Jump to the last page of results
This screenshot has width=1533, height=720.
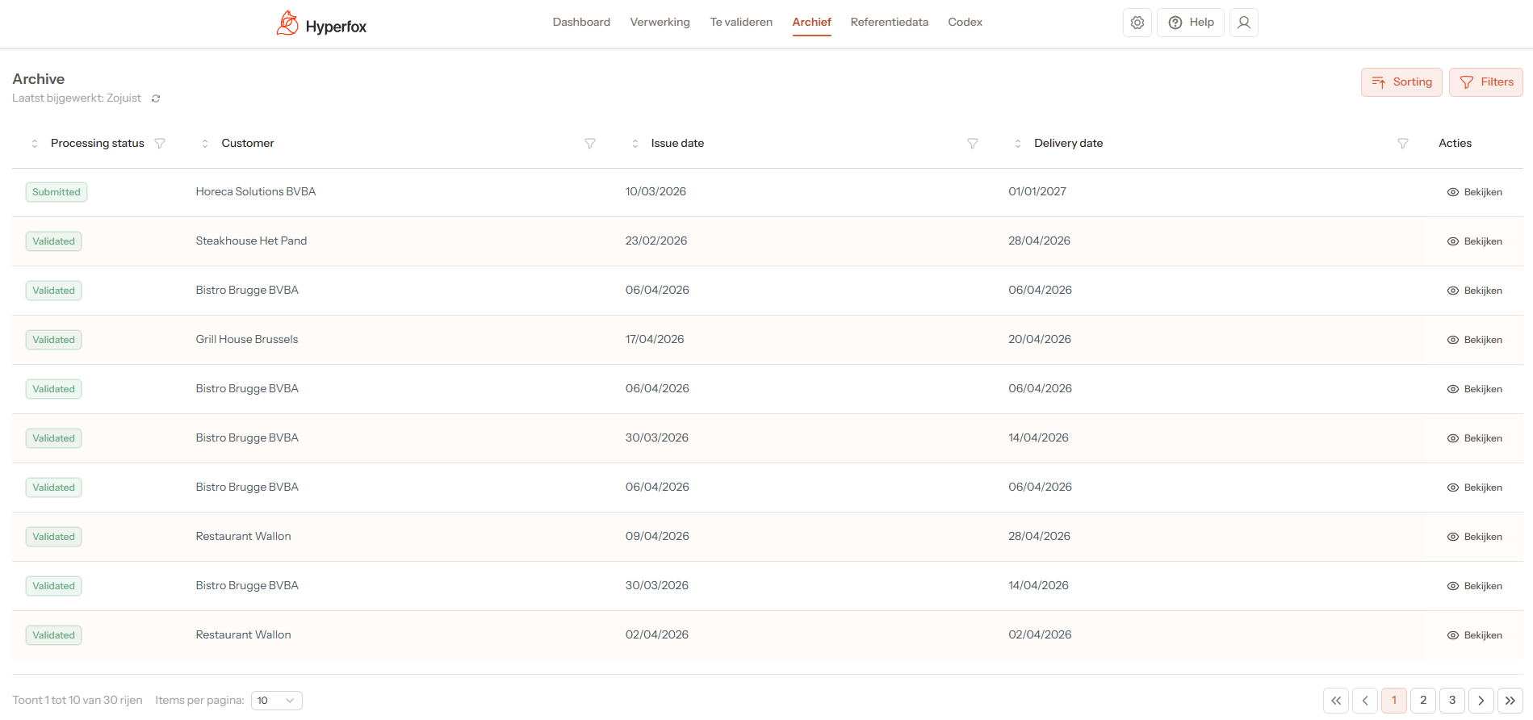(1510, 701)
